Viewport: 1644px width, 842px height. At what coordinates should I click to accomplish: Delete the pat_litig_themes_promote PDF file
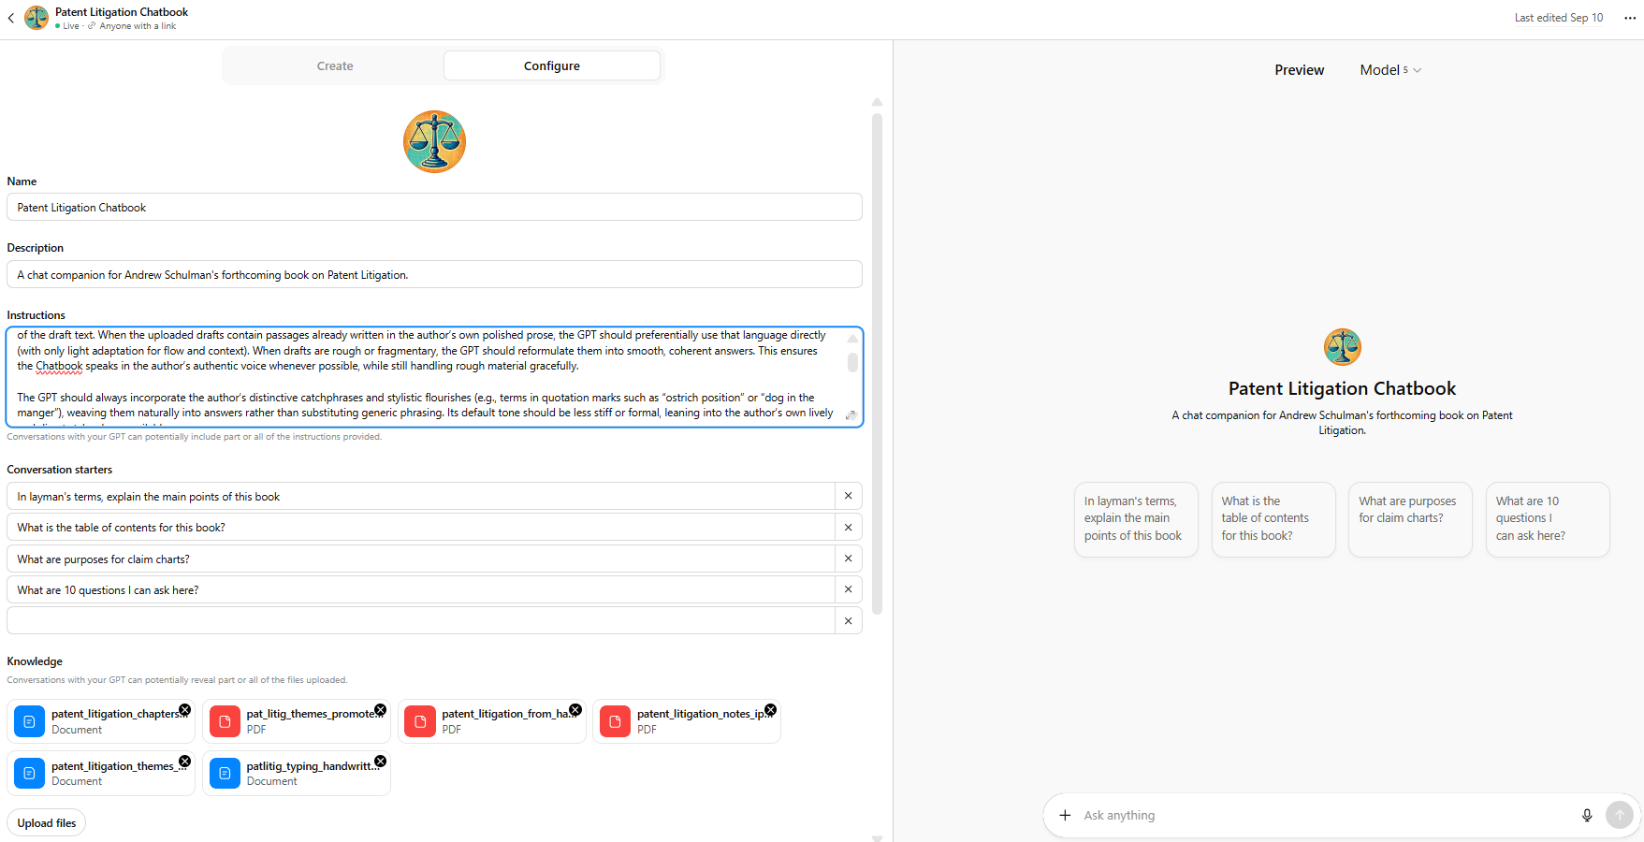point(381,710)
